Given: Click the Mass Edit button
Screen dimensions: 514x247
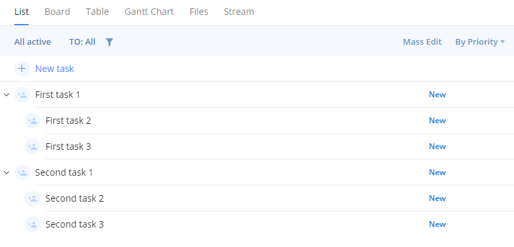Looking at the screenshot, I should [422, 42].
